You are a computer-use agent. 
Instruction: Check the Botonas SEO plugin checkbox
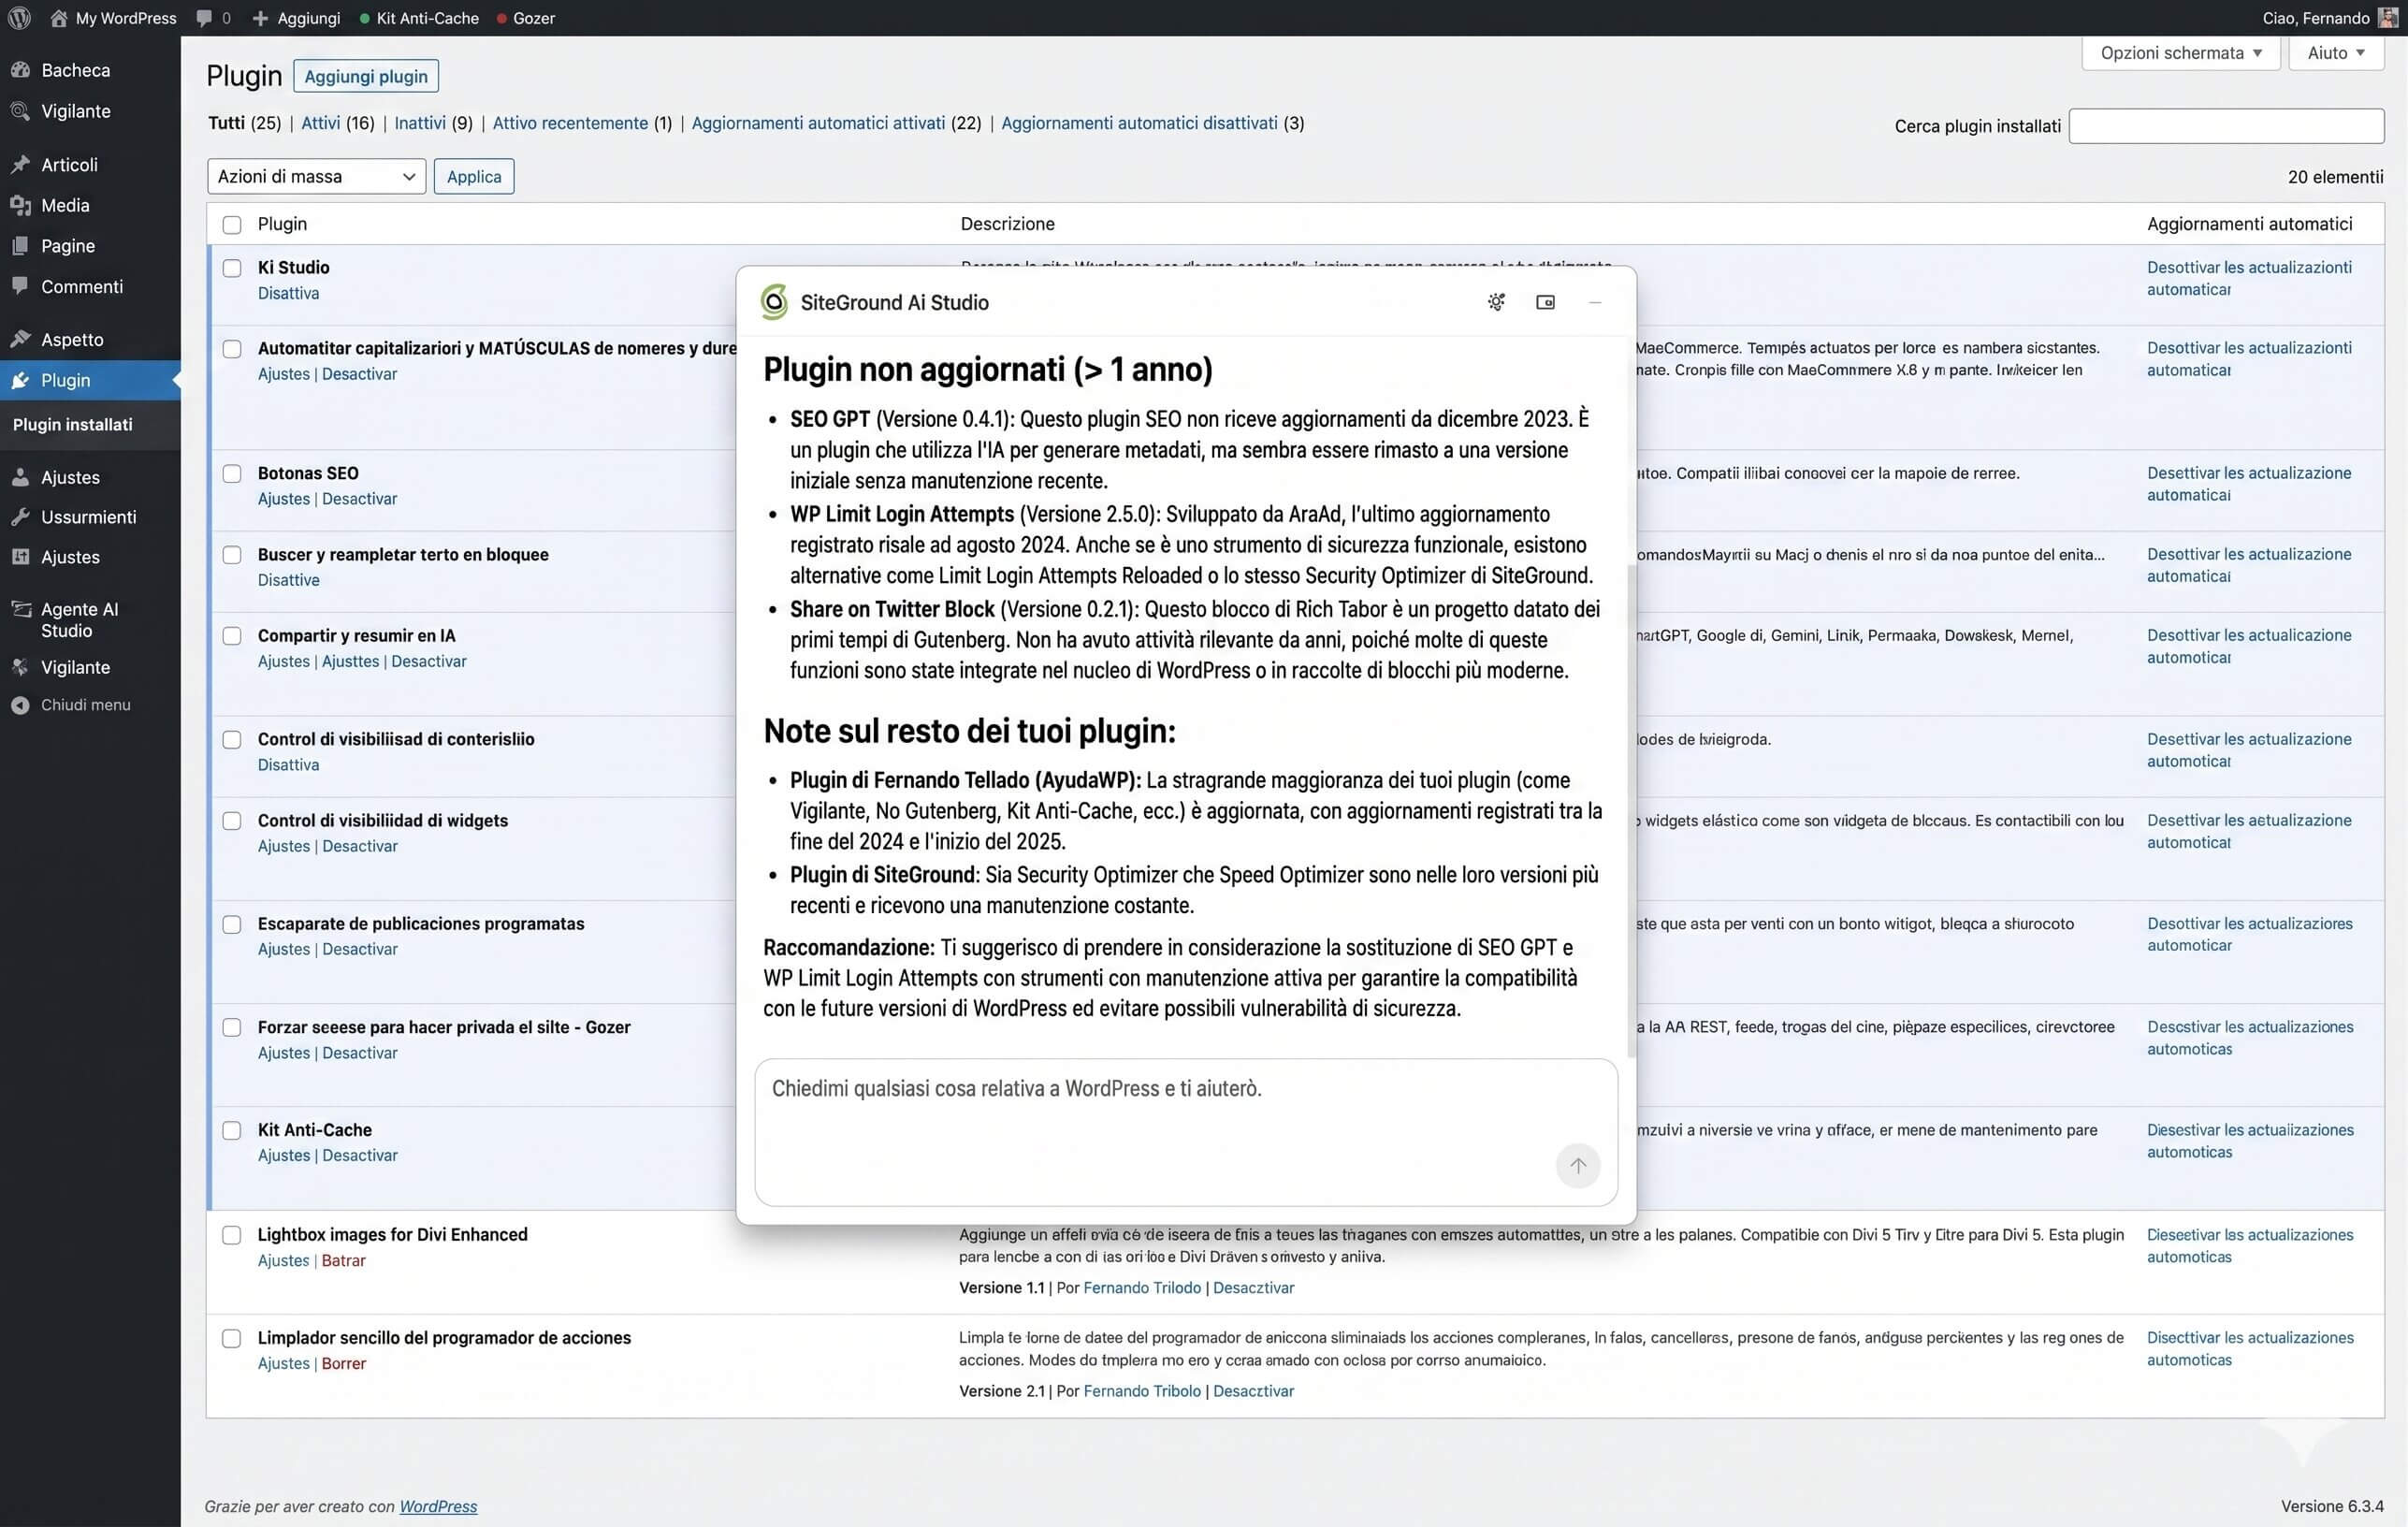232,474
